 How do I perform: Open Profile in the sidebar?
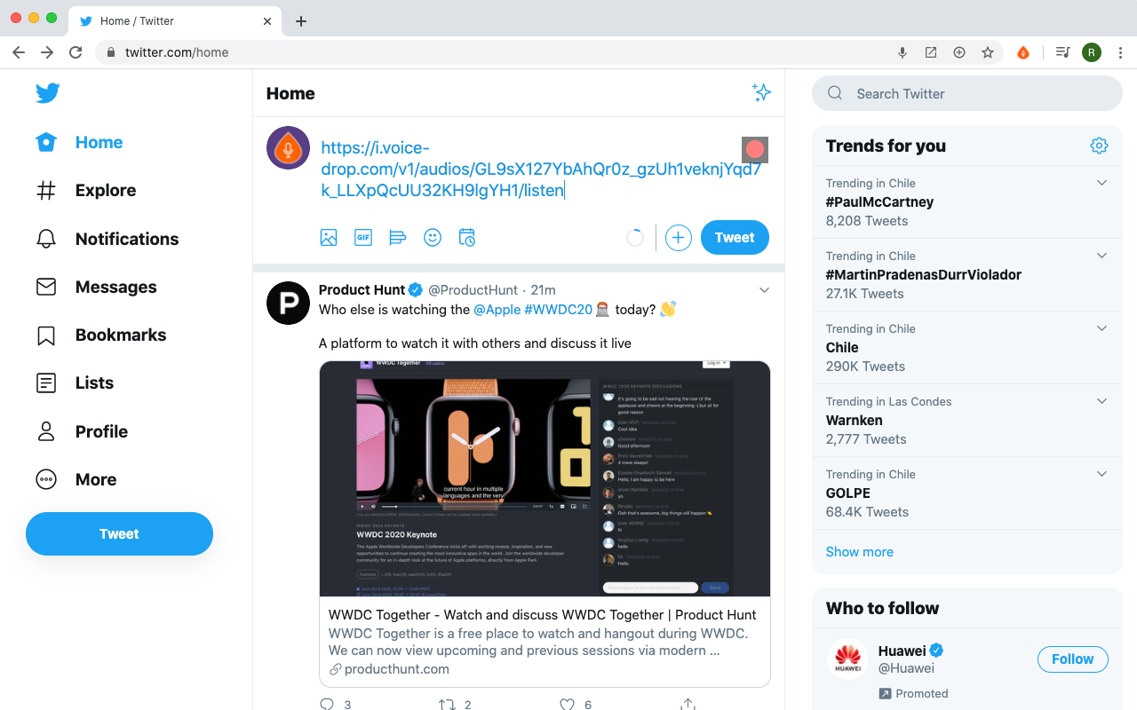(82, 431)
